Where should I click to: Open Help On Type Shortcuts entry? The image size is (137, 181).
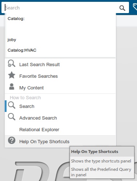pyautogui.click(x=60, y=141)
